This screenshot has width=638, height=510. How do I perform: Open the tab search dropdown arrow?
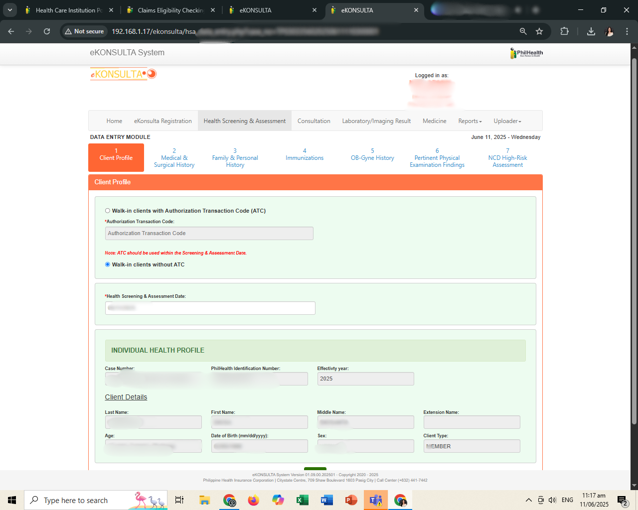click(x=10, y=10)
